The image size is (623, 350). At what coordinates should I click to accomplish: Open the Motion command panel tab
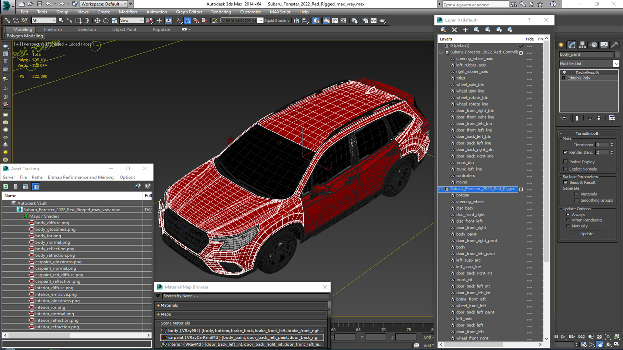tap(593, 45)
